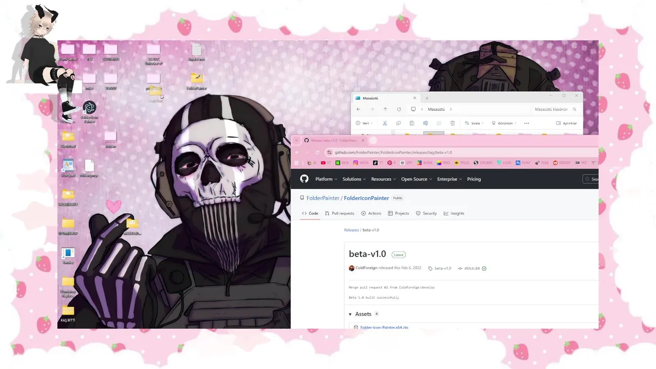This screenshot has width=656, height=369.
Task: Click the browser address bar URL
Action: (393, 152)
